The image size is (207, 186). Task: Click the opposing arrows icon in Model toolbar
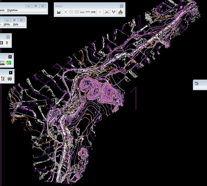pos(113,12)
